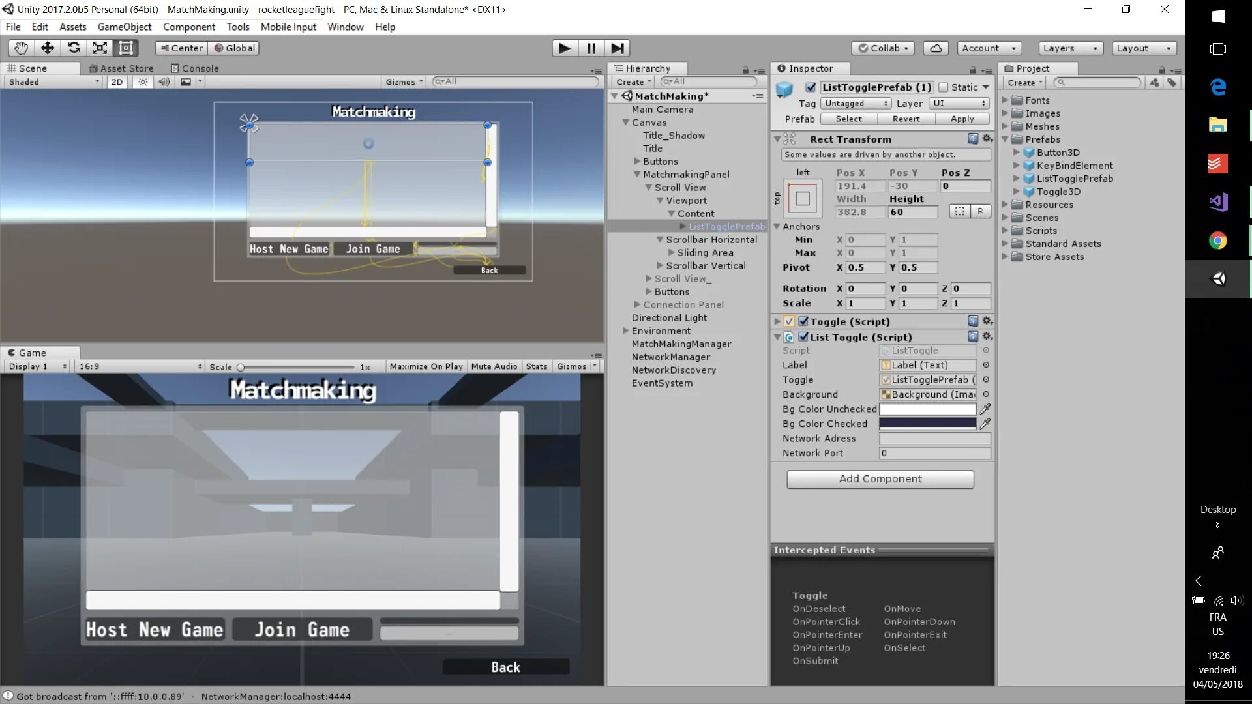Disable the ListTogglePrefab active checkbox

coord(811,87)
